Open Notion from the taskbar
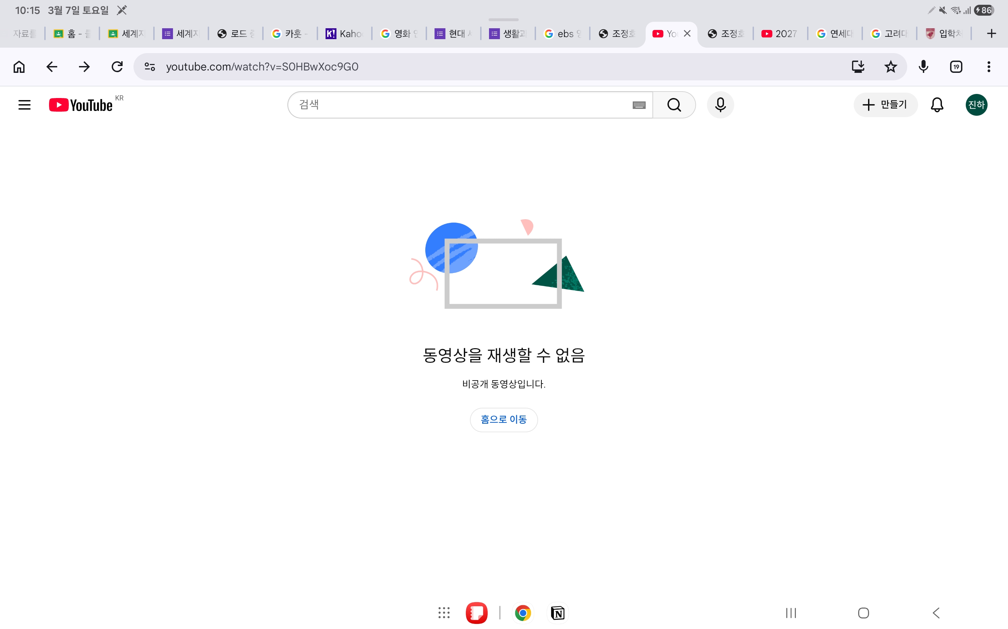 558,612
